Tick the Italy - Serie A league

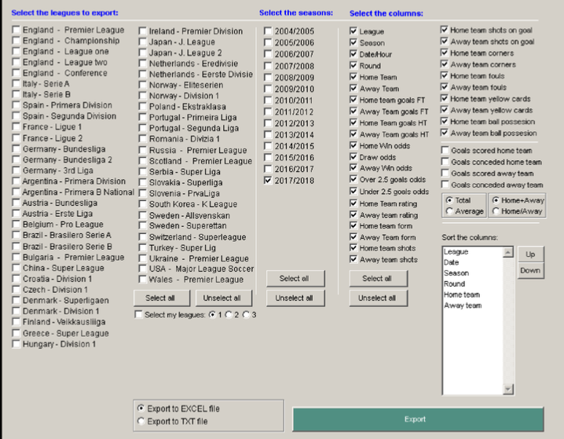[x=16, y=83]
